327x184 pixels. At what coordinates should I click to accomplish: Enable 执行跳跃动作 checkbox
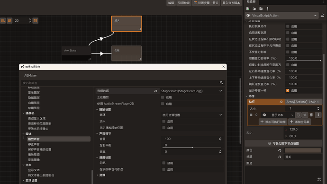pos(288,26)
